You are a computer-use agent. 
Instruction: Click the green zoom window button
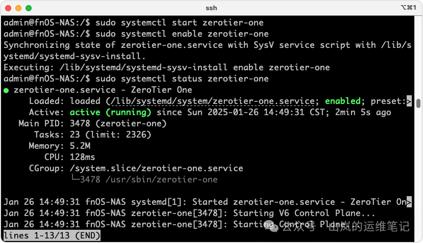[29, 8]
